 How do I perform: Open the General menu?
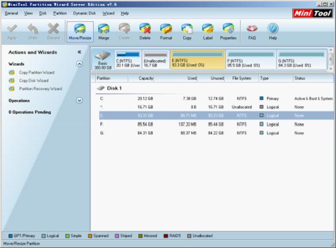(x=11, y=13)
